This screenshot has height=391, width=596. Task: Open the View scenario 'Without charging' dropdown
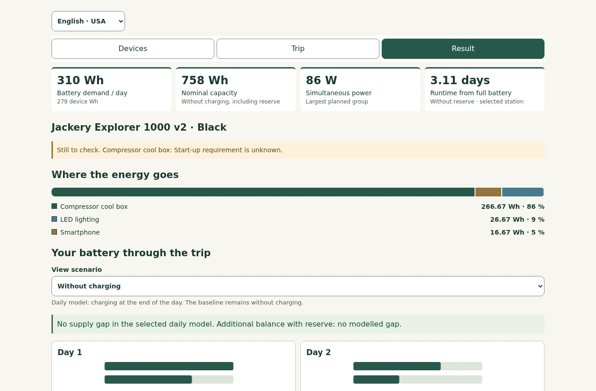298,286
